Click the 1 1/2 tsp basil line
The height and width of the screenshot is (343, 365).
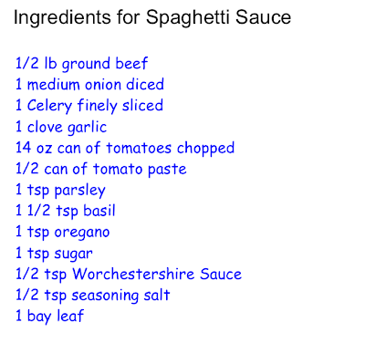(66, 212)
